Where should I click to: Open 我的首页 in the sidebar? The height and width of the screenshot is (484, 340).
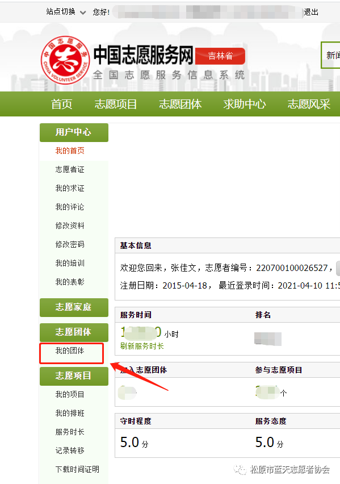[70, 151]
